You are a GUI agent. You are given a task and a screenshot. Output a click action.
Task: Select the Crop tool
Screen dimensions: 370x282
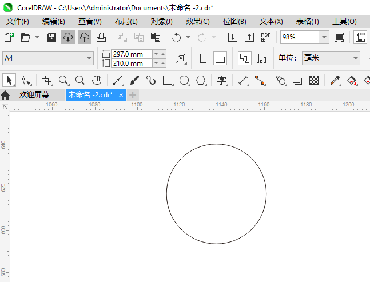point(47,80)
